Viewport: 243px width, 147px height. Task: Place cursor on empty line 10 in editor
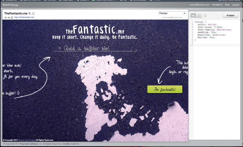217,45
